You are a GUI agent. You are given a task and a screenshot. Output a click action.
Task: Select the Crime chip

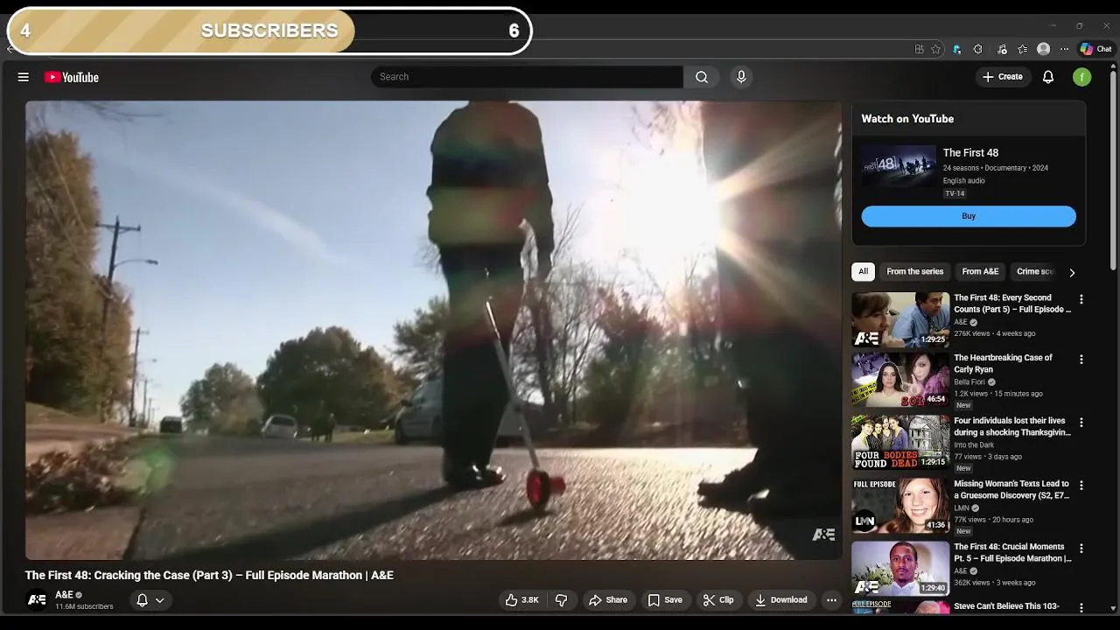(1033, 271)
